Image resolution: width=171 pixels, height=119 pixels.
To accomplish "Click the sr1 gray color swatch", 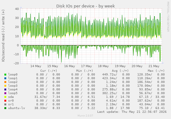I will tap(5, 104).
